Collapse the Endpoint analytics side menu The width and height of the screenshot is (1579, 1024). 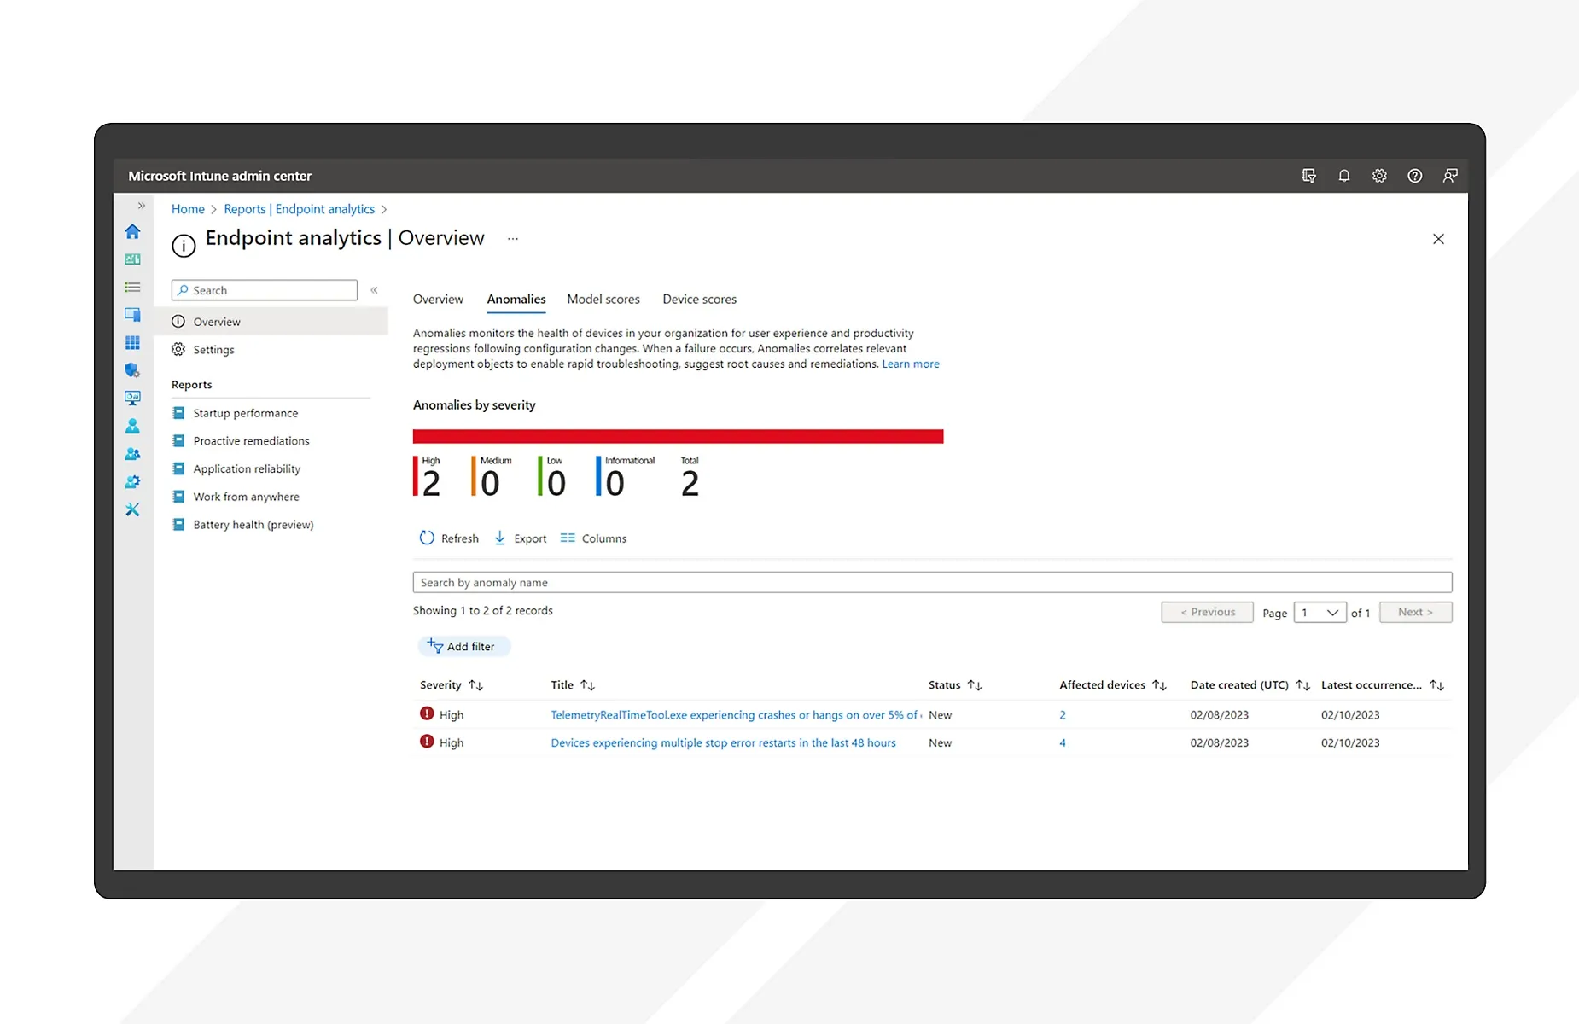[x=374, y=290]
